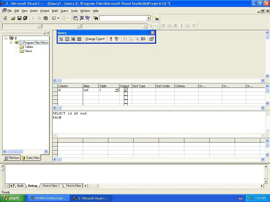Click the Verify SQL Syntax icon

(117, 39)
